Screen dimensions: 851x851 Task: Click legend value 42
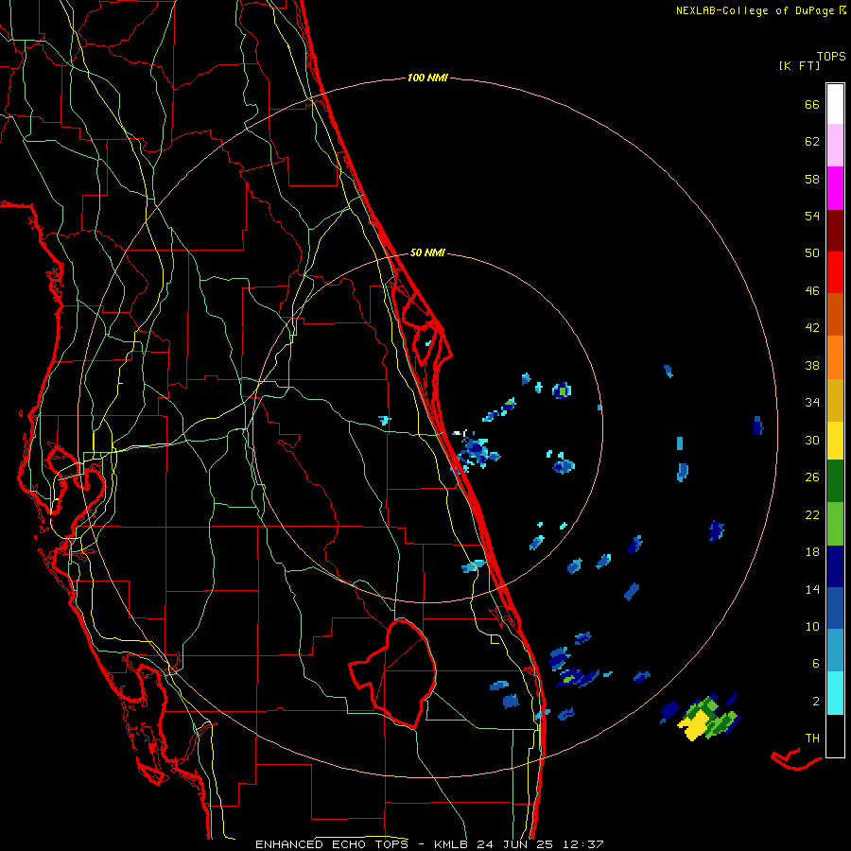click(x=812, y=328)
